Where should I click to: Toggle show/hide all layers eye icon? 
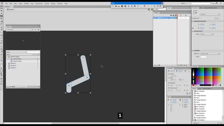coord(171,15)
